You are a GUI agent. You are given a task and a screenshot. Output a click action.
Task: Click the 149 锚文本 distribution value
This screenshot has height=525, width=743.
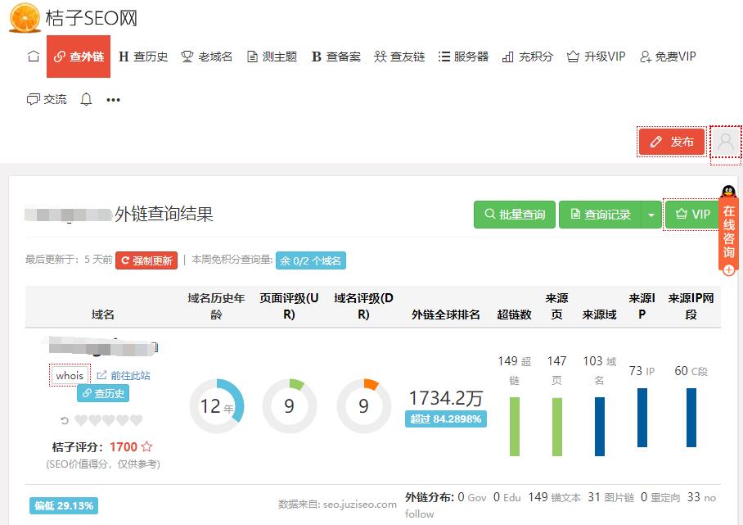tap(555, 497)
